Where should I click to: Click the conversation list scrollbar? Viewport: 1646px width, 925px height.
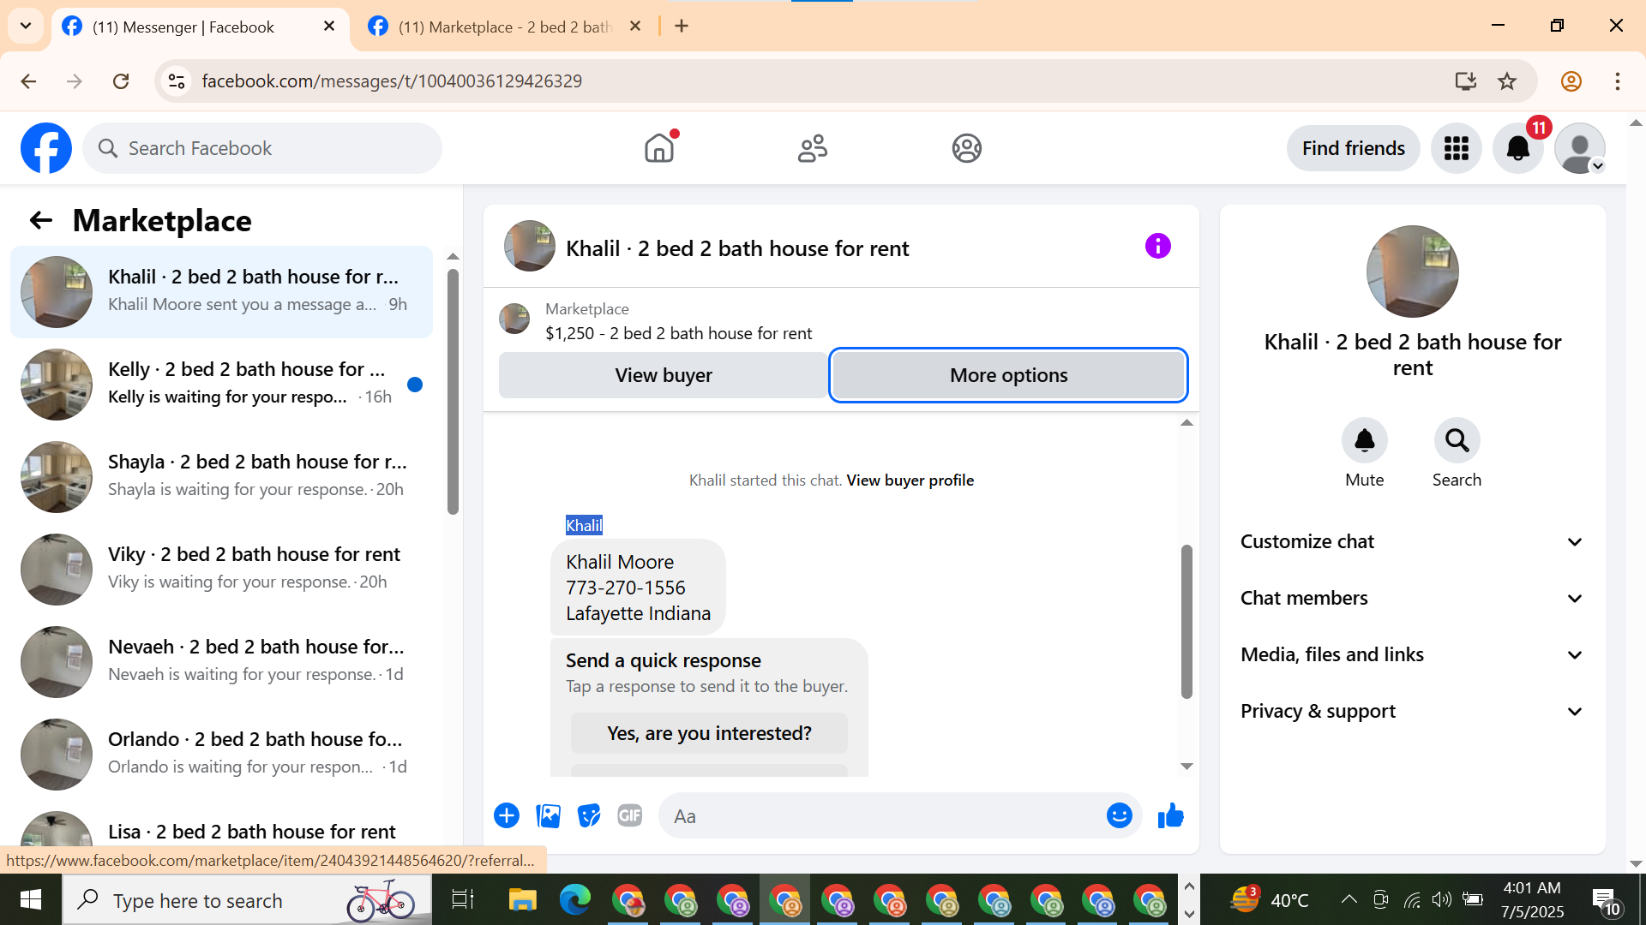pyautogui.click(x=453, y=392)
